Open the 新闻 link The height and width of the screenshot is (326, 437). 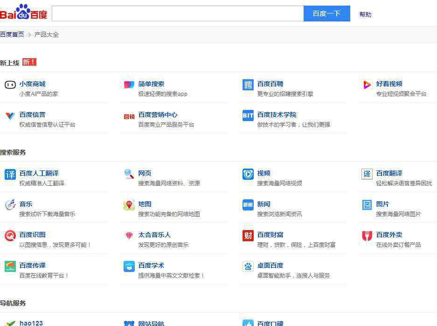point(264,204)
